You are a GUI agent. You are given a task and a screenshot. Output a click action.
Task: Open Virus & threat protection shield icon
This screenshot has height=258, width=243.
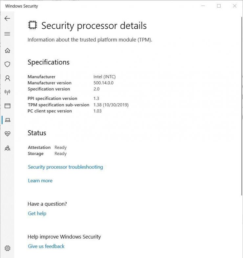click(7, 64)
